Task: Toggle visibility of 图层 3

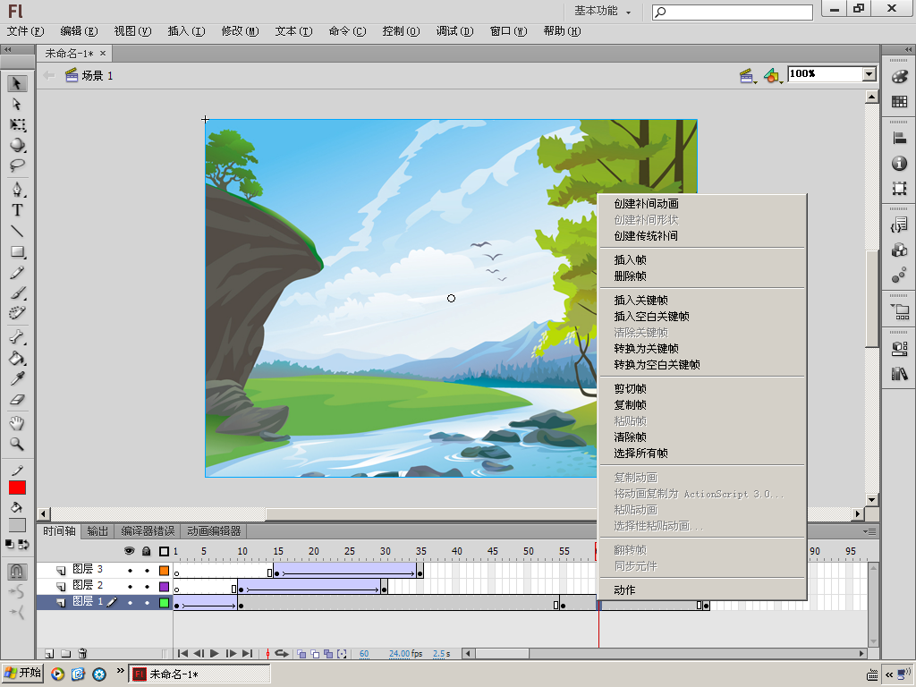Action: pyautogui.click(x=130, y=570)
